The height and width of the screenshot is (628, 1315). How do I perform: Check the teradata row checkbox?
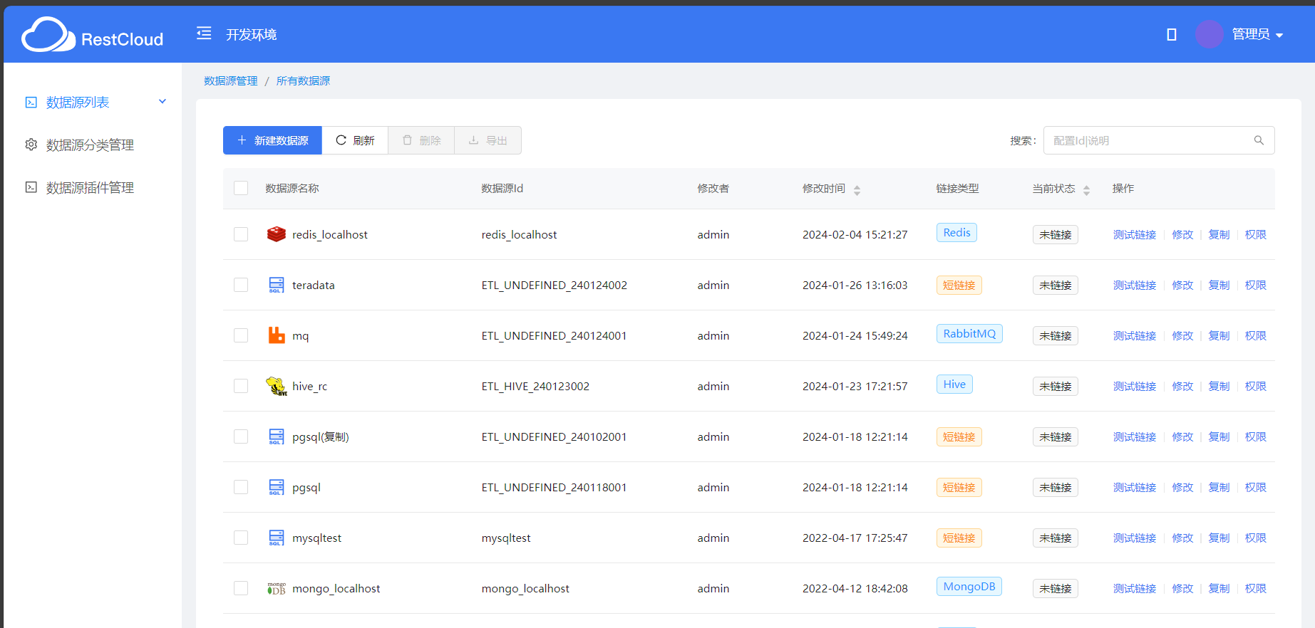point(241,285)
